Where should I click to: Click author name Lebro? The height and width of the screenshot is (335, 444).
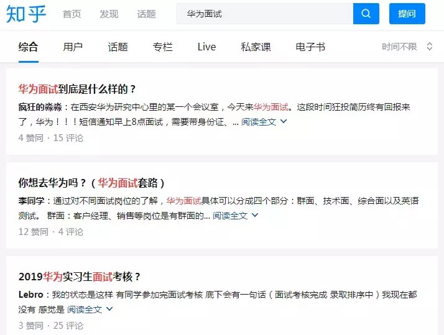[31, 295]
